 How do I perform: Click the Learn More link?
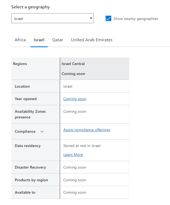click(73, 155)
